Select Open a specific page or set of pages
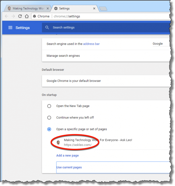The width and height of the screenshot is (175, 186). click(x=49, y=129)
